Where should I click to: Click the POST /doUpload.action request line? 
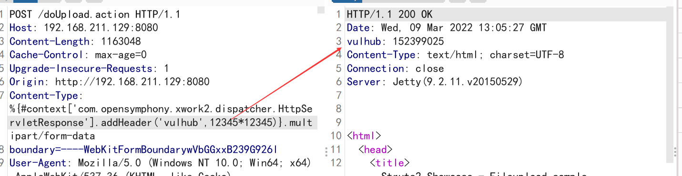(95, 14)
